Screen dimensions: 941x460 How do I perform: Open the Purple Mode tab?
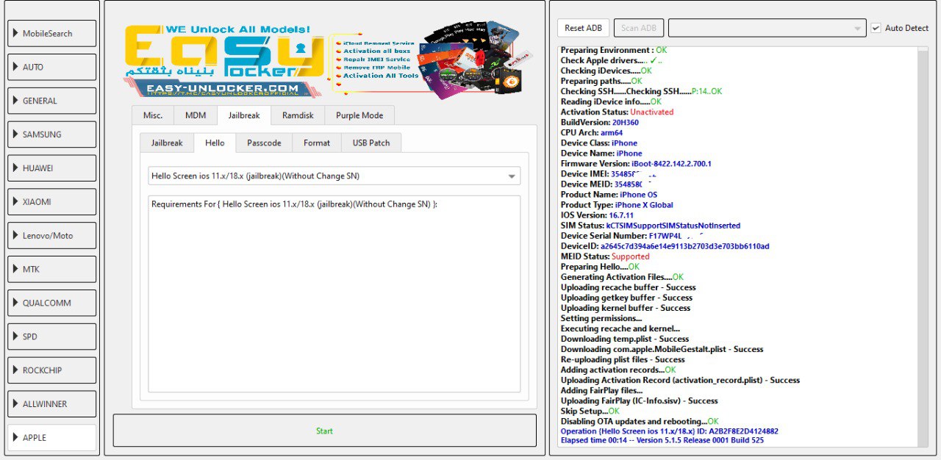tap(359, 115)
